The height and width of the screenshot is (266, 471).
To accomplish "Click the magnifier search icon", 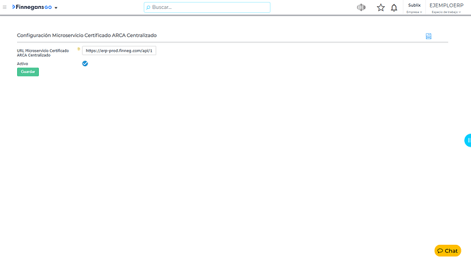I will point(148,8).
